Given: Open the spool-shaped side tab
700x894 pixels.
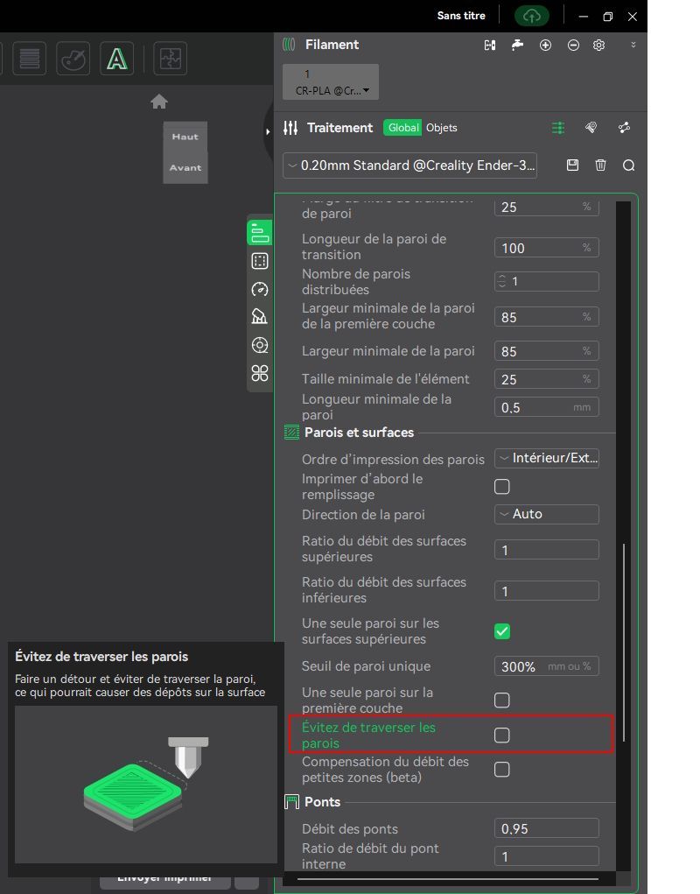Looking at the screenshot, I should (x=260, y=345).
